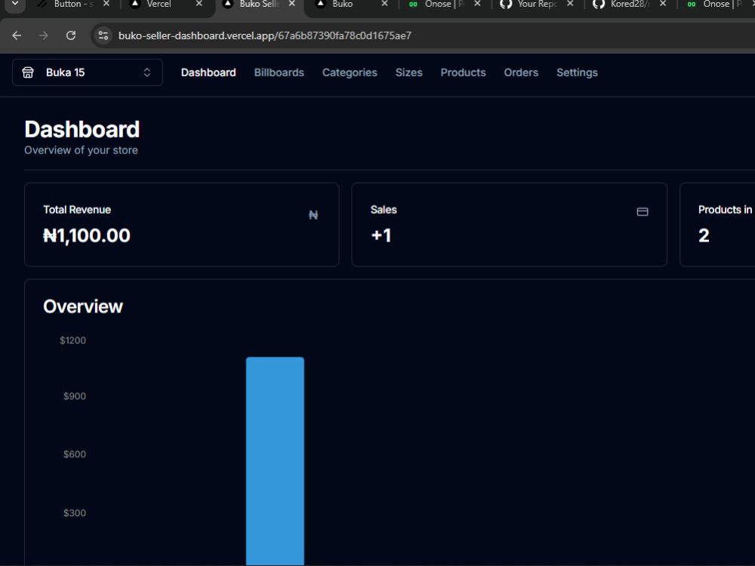
Task: Open the Buka 15 store switcher
Action: click(87, 72)
